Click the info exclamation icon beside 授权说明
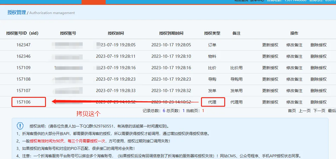Viewport: 336px width, 159px height. point(20,126)
